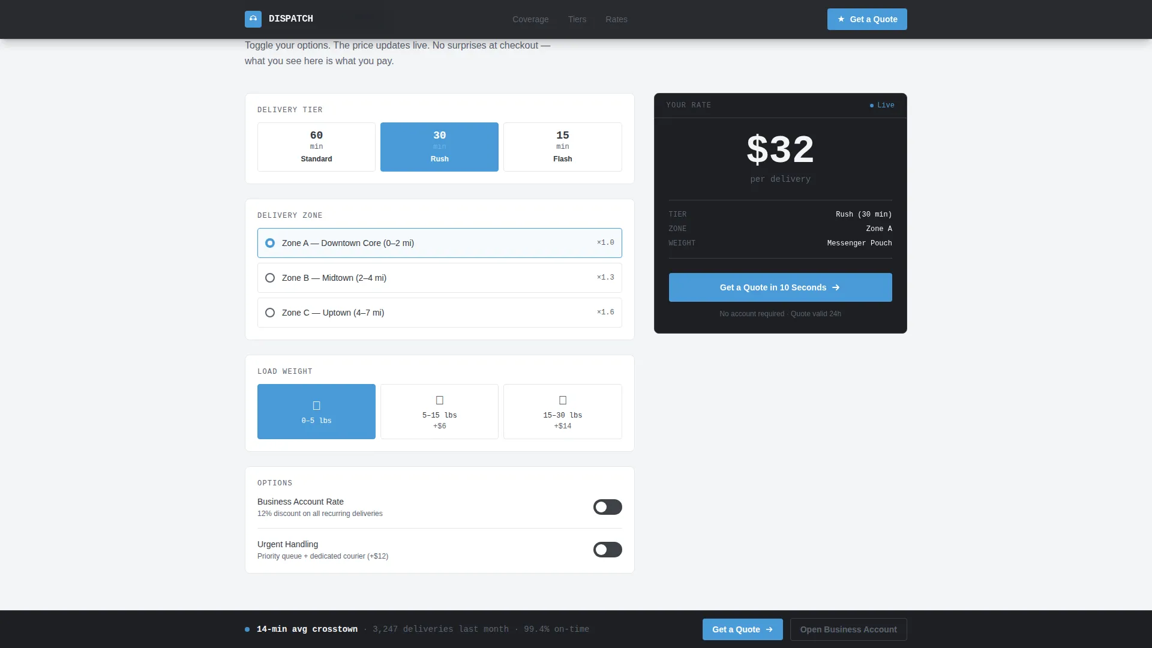
Task: Click the Business Account Rate label
Action: point(301,502)
